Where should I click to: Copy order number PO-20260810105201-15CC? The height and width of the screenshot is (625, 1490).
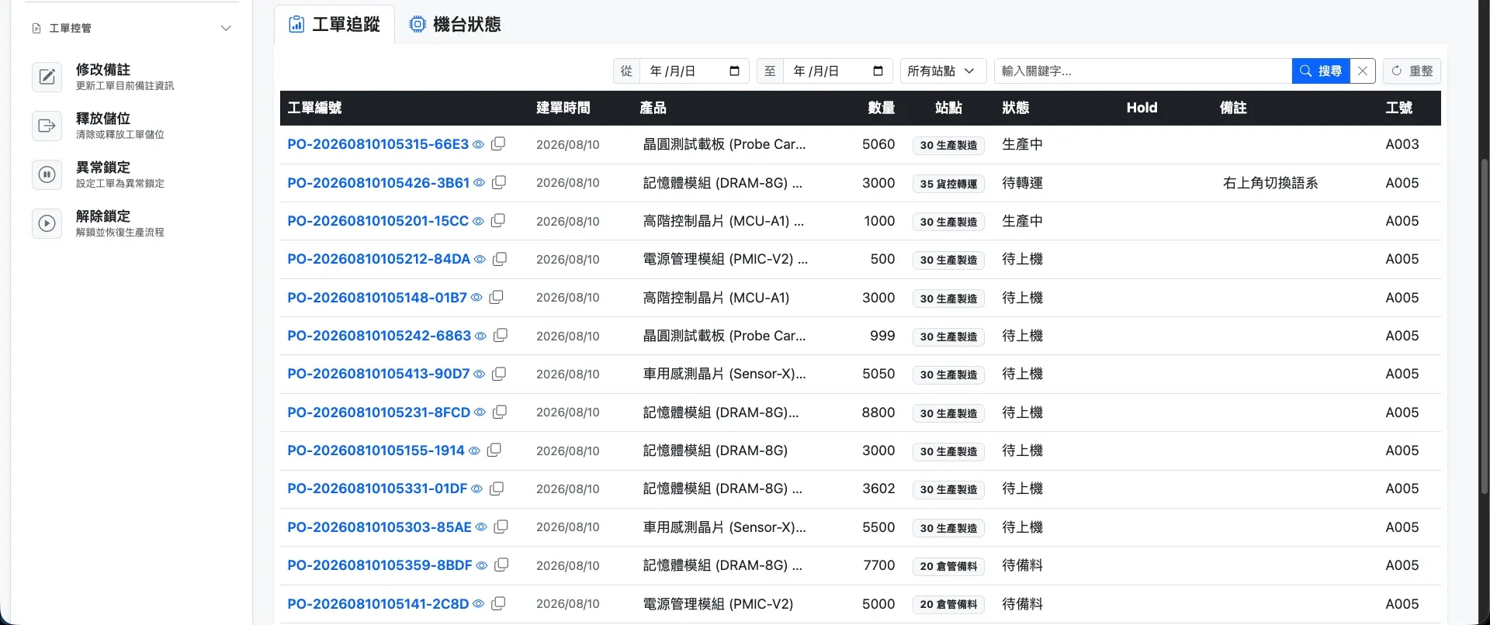(498, 220)
